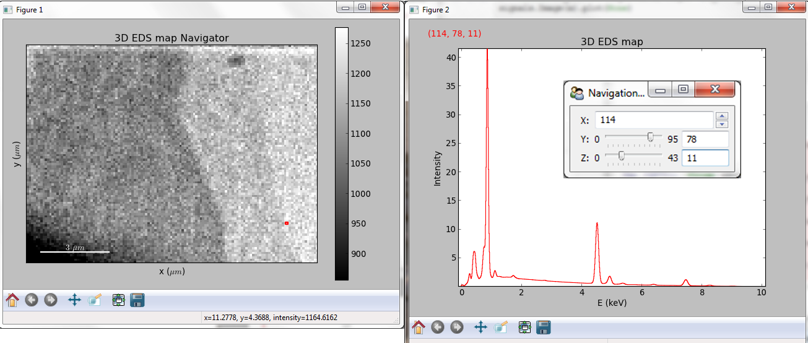
Task: Click Home icon in Figure 1 toolbar
Action: [12, 300]
